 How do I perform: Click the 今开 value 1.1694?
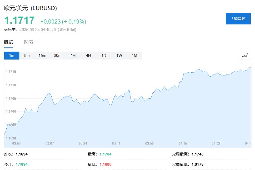point(22,164)
